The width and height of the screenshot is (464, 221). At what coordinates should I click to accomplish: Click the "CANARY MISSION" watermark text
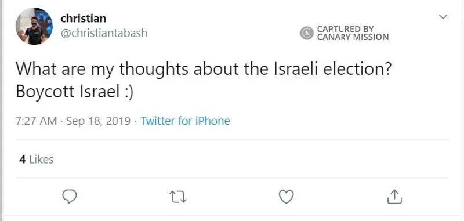353,37
